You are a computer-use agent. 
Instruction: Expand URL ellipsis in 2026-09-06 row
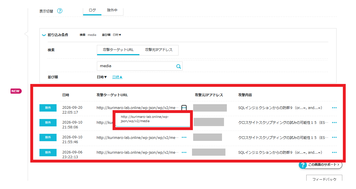coord(184,153)
